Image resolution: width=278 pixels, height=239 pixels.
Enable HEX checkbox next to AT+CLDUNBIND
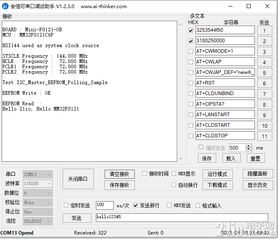pyautogui.click(x=191, y=93)
